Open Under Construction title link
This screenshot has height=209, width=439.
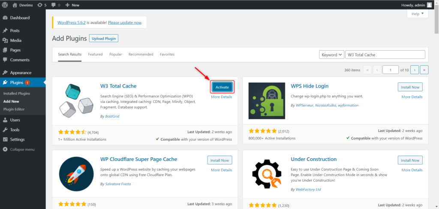pyautogui.click(x=313, y=159)
